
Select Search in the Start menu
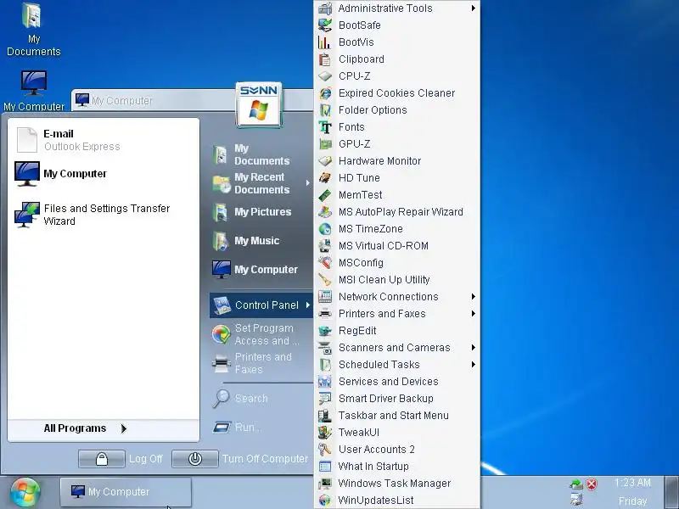point(261,398)
